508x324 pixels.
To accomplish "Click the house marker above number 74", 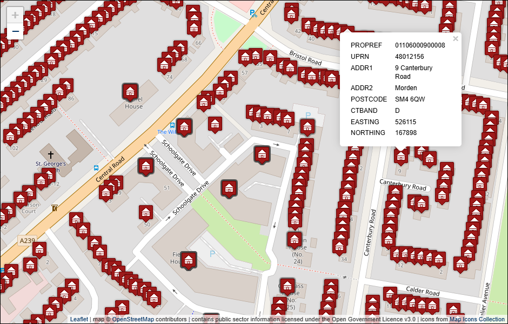I will pos(165,65).
